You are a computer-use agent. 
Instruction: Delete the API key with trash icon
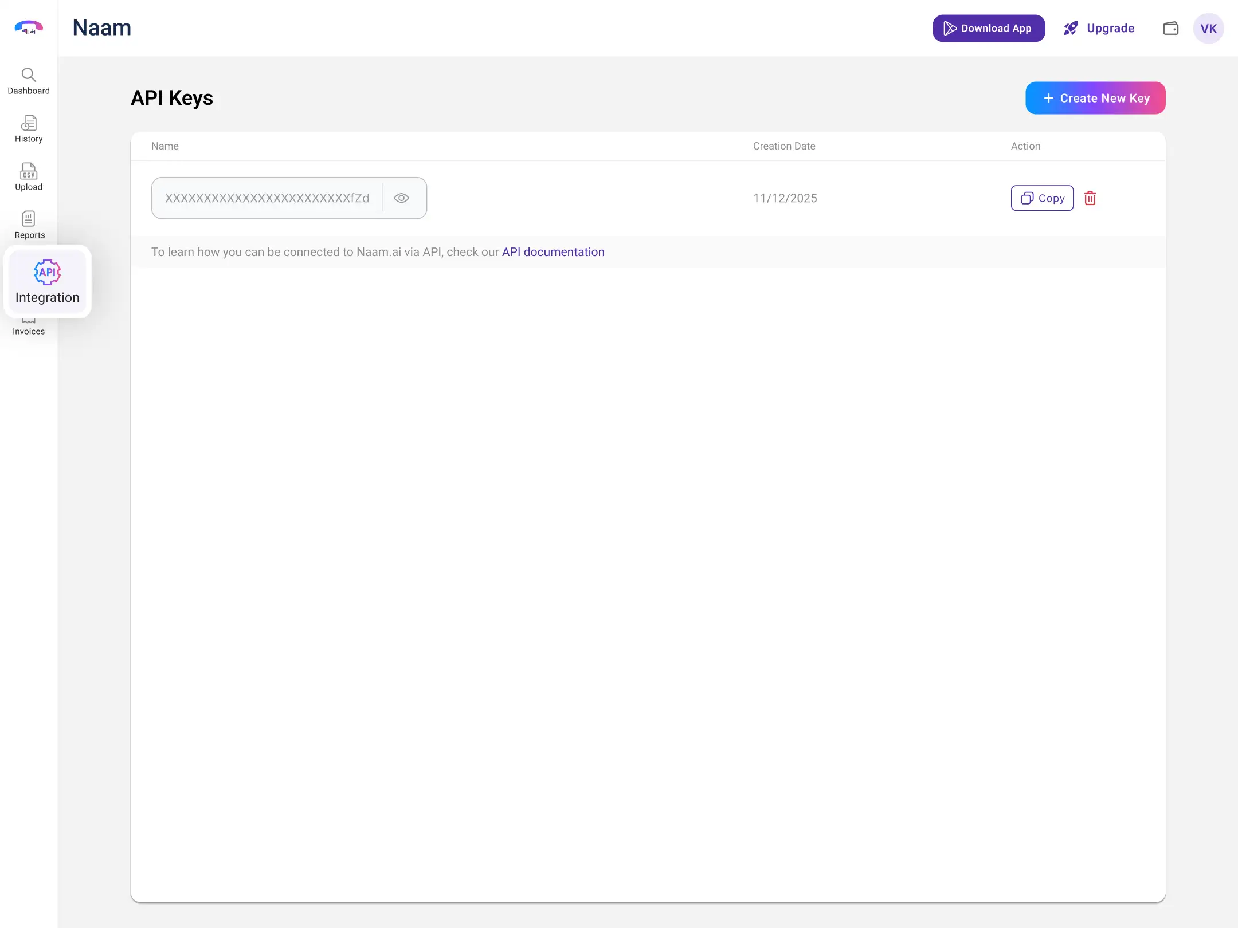pyautogui.click(x=1090, y=198)
